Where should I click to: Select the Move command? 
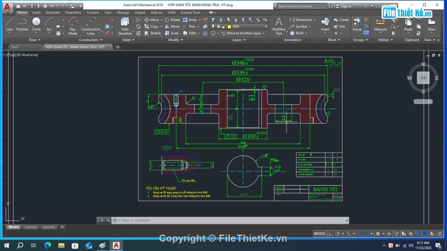[152, 20]
